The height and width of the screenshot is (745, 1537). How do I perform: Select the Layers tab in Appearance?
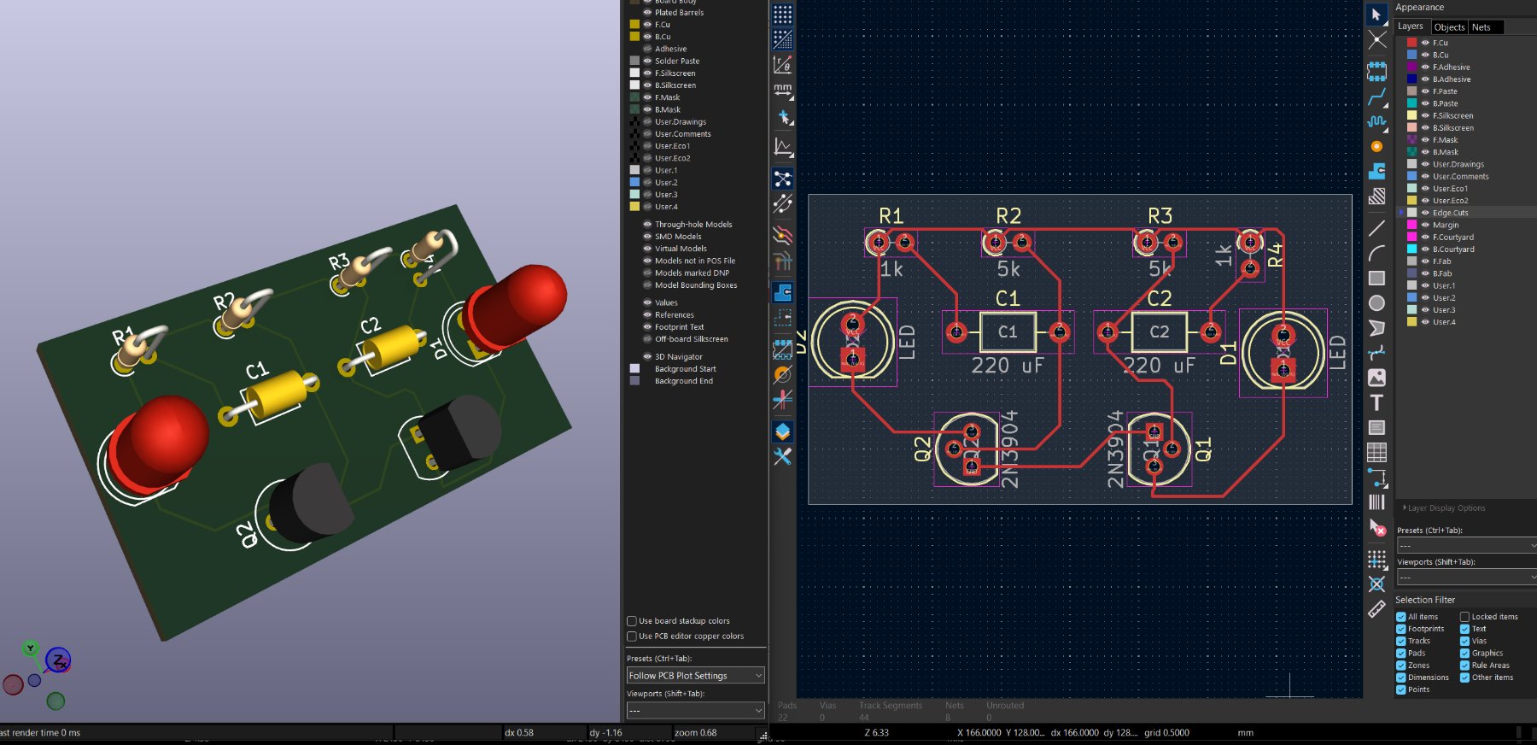1411,26
